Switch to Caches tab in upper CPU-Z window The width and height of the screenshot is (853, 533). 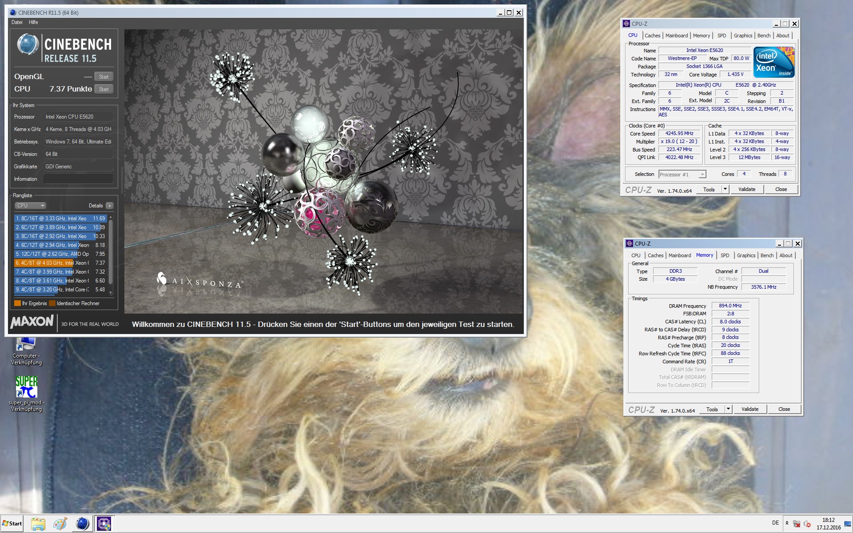(652, 36)
